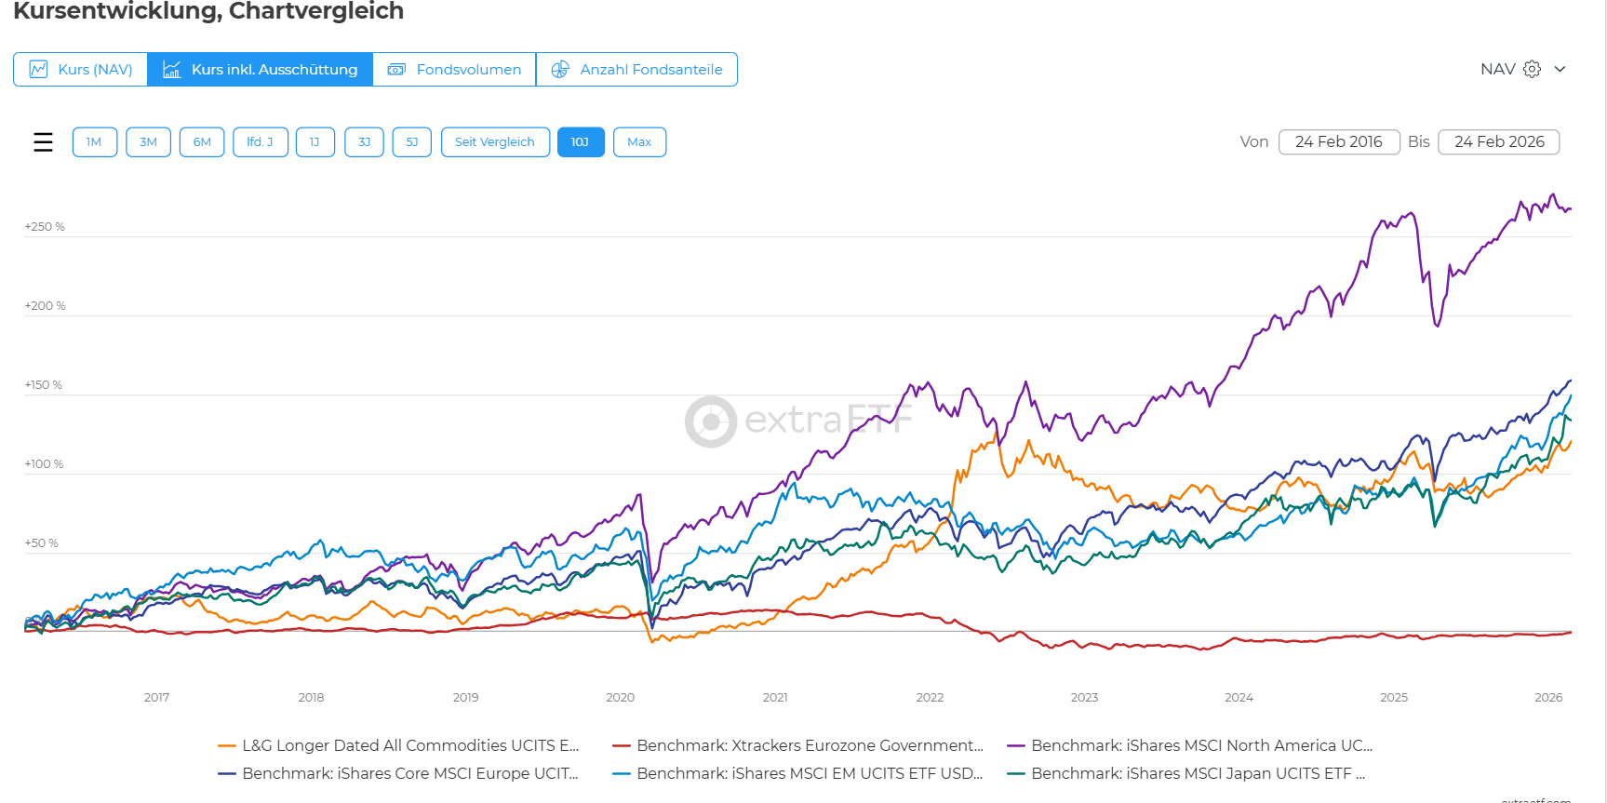Select the 5J time range
The height and width of the screenshot is (803, 1607).
[411, 142]
